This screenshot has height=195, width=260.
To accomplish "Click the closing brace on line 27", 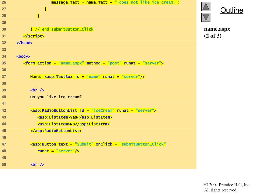I will [x=45, y=9].
